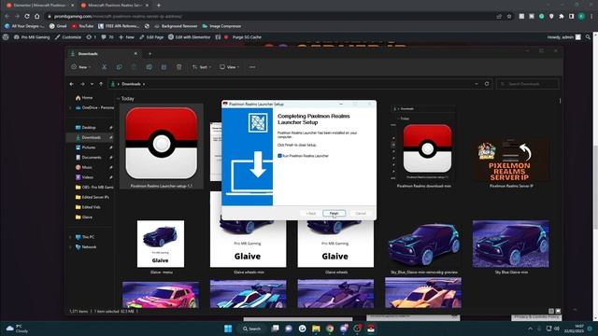Open the See more ellipsis in Explorer toolbar

tap(252, 67)
